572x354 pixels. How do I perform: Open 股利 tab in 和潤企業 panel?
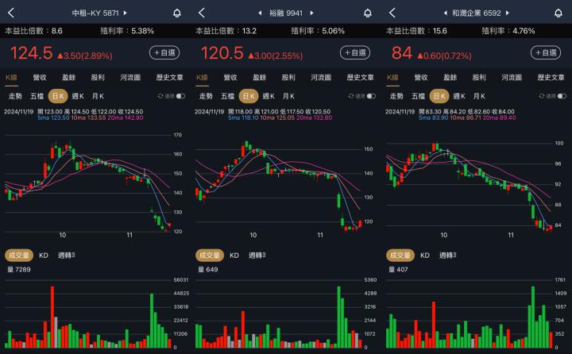click(x=479, y=77)
